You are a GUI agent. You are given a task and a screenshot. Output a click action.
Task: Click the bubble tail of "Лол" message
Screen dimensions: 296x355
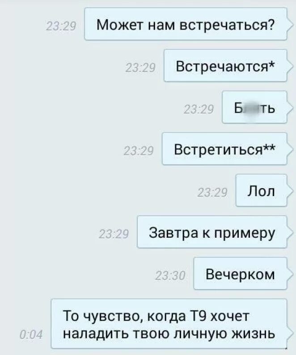tap(290, 191)
